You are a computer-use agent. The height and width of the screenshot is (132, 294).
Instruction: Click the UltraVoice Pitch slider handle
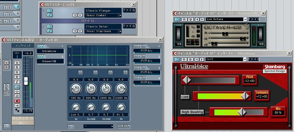pyautogui.click(x=187, y=80)
